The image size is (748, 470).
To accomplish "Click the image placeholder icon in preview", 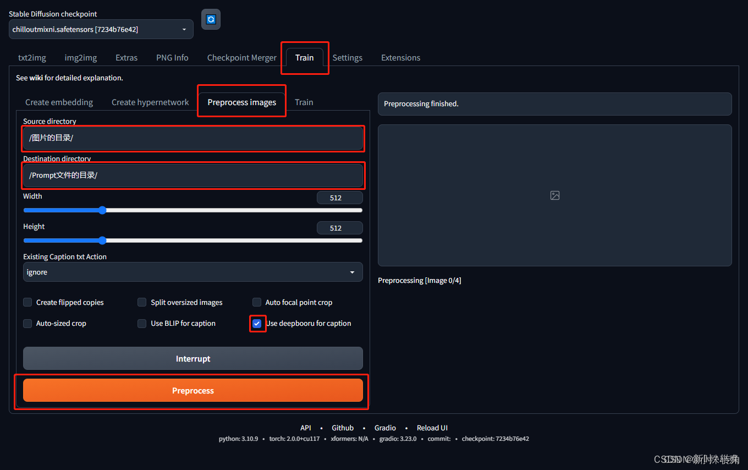I will click(555, 195).
